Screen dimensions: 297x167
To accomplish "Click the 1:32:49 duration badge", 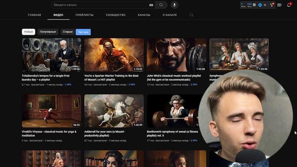I will (138, 125).
